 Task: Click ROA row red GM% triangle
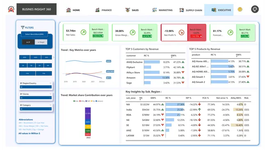(x=162, y=115)
